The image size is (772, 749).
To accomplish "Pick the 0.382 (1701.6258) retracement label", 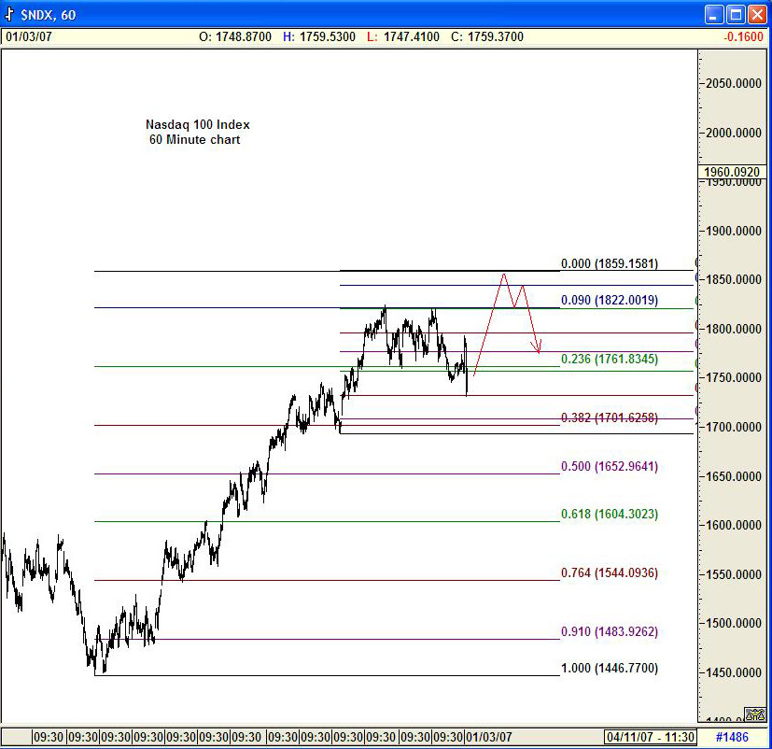I will 609,418.
